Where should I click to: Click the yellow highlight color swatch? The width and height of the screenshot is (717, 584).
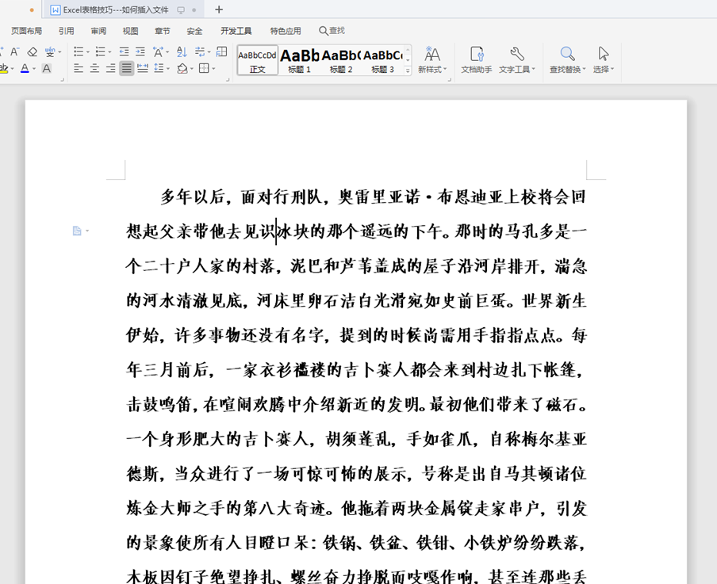pyautogui.click(x=4, y=69)
